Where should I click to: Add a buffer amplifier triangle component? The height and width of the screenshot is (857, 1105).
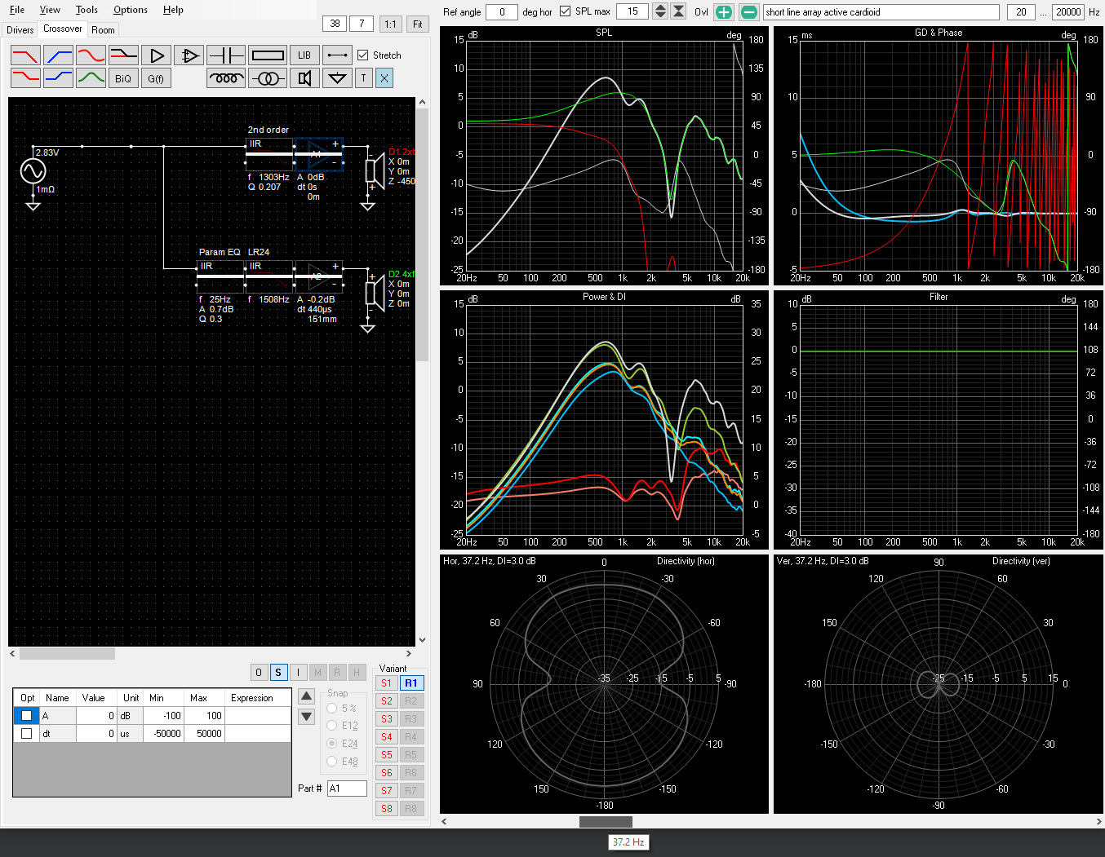pos(156,55)
